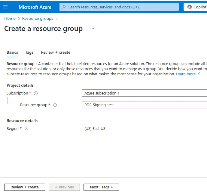Follow the Learn more link
Image resolution: width=207 pixels, height=195 pixels.
(186, 74)
